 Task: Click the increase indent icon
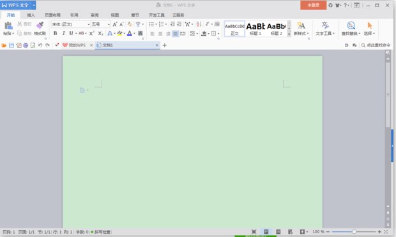pyautogui.click(x=179, y=24)
